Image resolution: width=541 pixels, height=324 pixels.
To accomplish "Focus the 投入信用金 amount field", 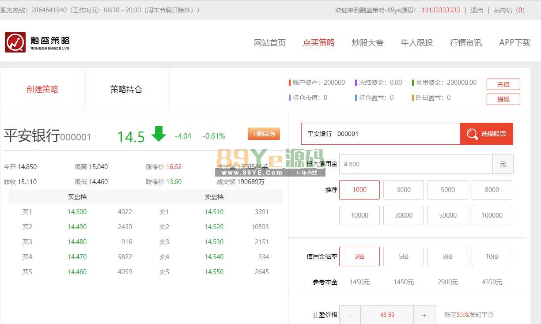I will click(416, 164).
